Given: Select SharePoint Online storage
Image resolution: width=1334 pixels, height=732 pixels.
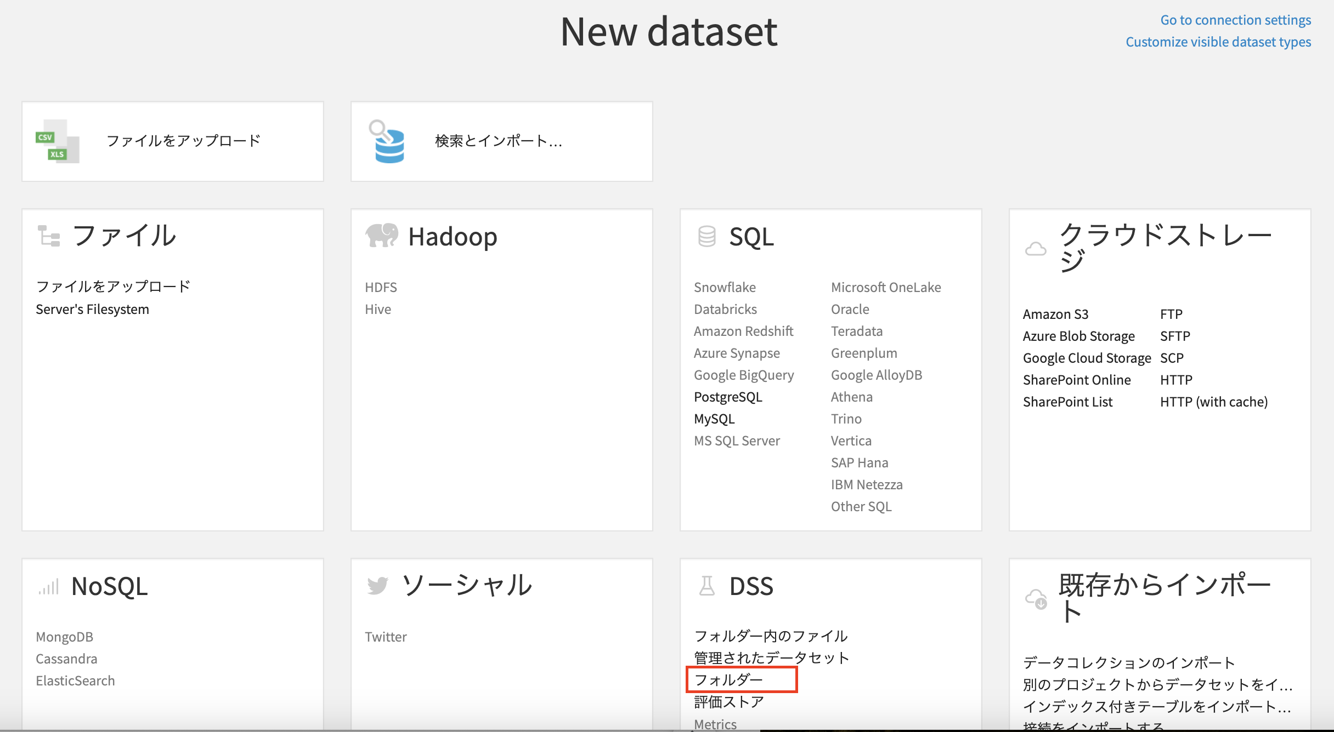Looking at the screenshot, I should (x=1077, y=379).
